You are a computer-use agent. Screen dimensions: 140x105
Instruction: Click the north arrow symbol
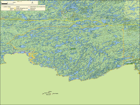point(32,3)
